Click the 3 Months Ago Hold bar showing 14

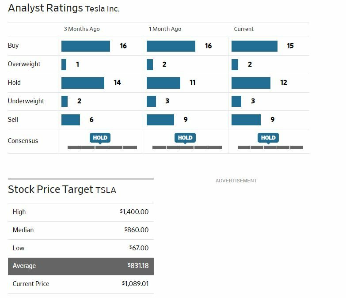pyautogui.click(x=83, y=83)
